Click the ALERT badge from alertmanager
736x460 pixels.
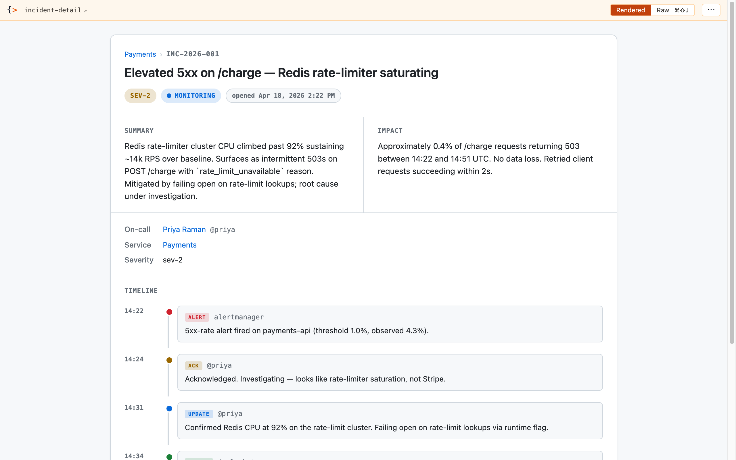tap(197, 317)
